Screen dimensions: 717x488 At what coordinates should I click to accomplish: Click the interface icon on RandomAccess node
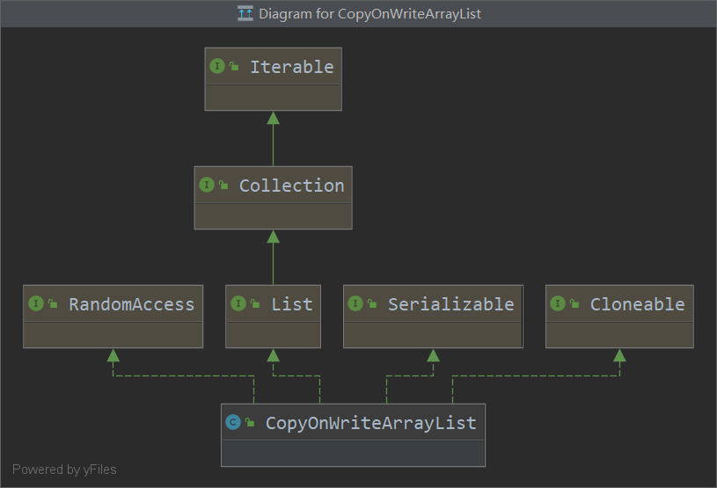click(36, 303)
